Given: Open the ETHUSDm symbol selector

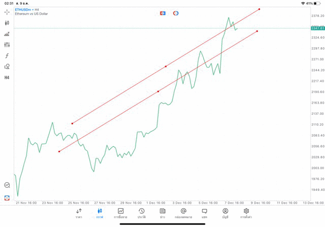Looking at the screenshot, I should [22, 9].
